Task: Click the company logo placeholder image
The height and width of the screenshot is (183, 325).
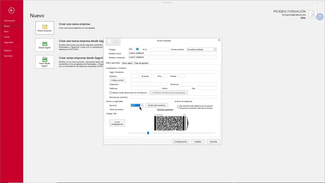Action: (x=113, y=42)
